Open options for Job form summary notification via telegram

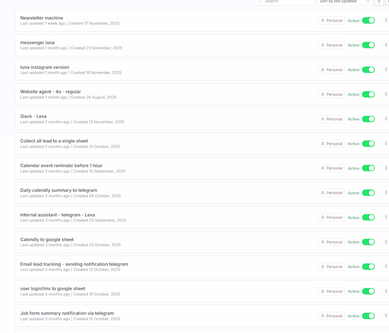click(386, 316)
